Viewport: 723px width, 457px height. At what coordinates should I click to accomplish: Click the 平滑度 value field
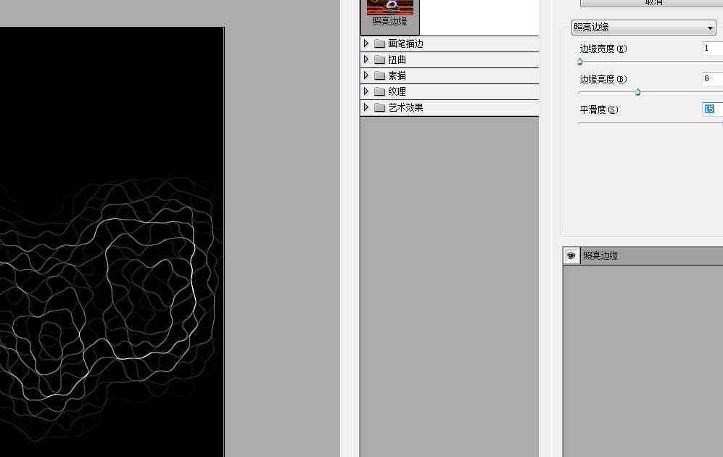pos(712,109)
